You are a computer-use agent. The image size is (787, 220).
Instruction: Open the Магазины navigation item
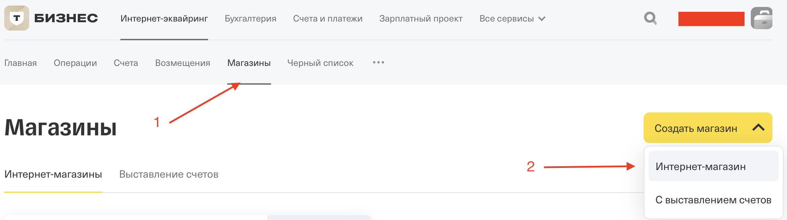[x=249, y=63]
